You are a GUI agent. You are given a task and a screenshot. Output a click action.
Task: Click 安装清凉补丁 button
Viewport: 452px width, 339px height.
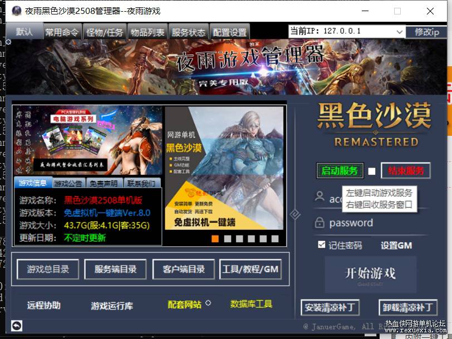click(x=330, y=308)
